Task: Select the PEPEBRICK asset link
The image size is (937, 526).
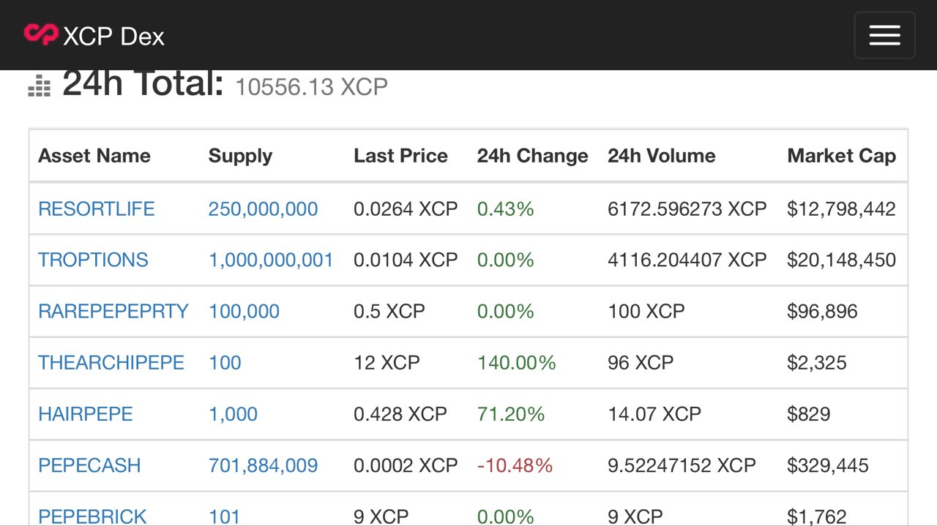Action: (x=92, y=516)
